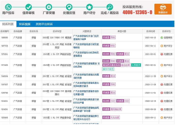Click the orange status icon in row 573405
This screenshot has width=175, height=125.
[x=161, y=65]
